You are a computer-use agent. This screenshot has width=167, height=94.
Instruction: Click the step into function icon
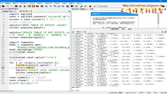point(55,6)
